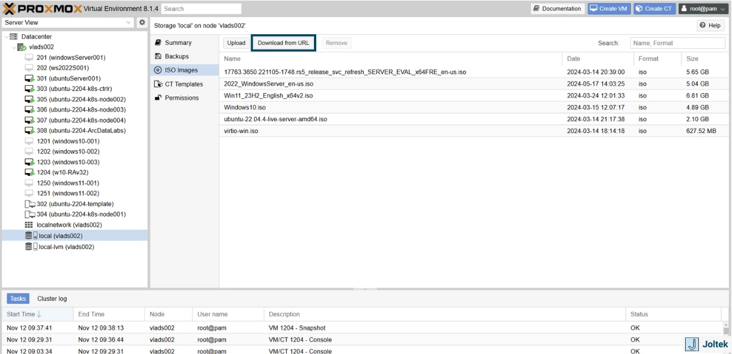Image resolution: width=732 pixels, height=354 pixels.
Task: Select node vlads002 in the tree
Action: (41, 47)
